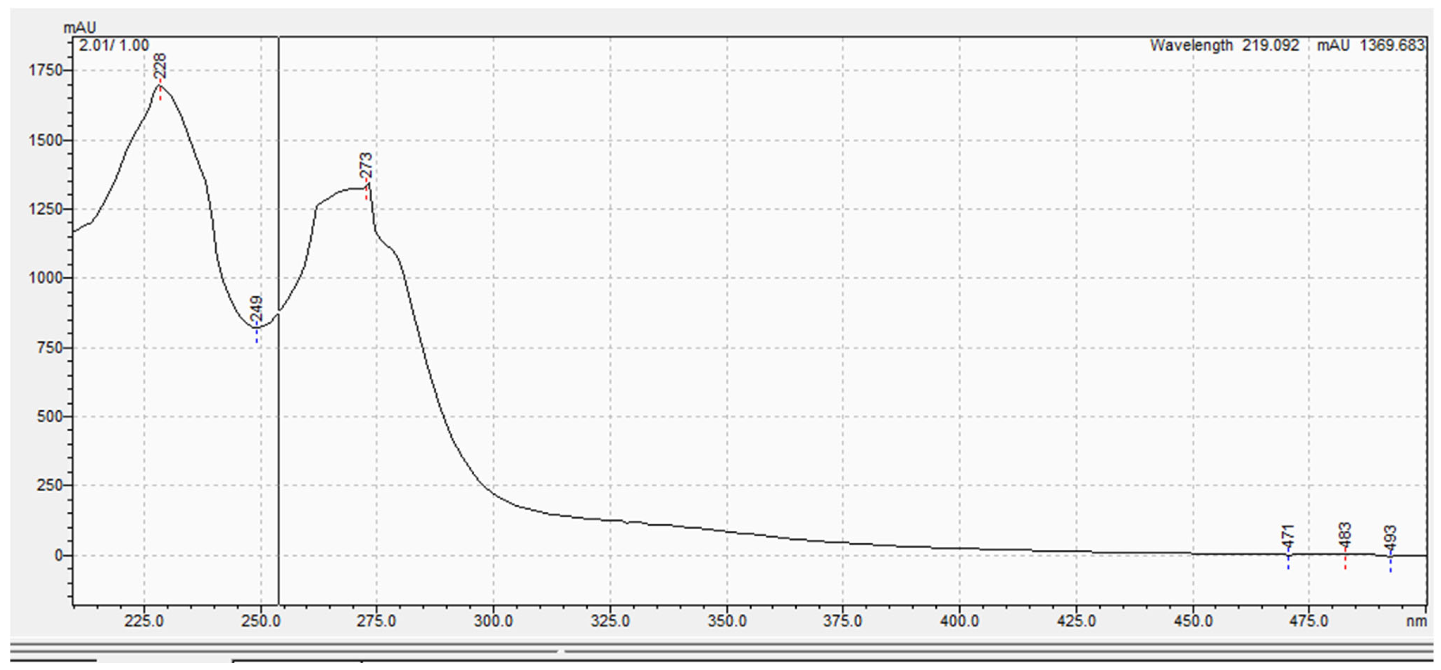
Task: Click the 225.0 x-axis tick label
Action: point(144,621)
